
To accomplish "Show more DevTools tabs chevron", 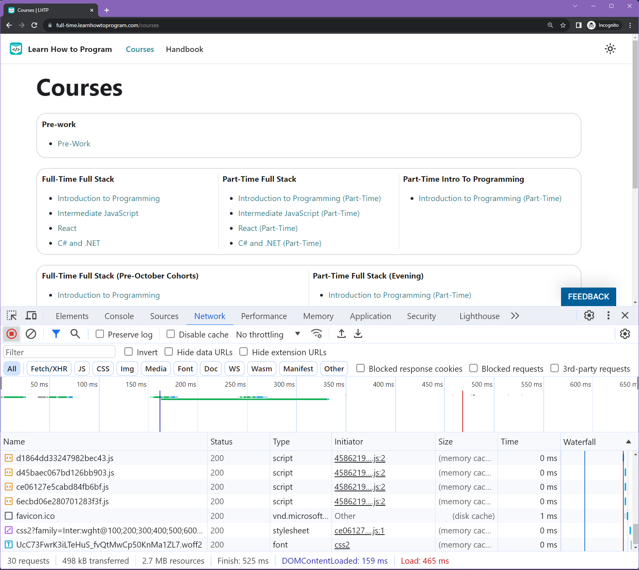I will (x=515, y=316).
